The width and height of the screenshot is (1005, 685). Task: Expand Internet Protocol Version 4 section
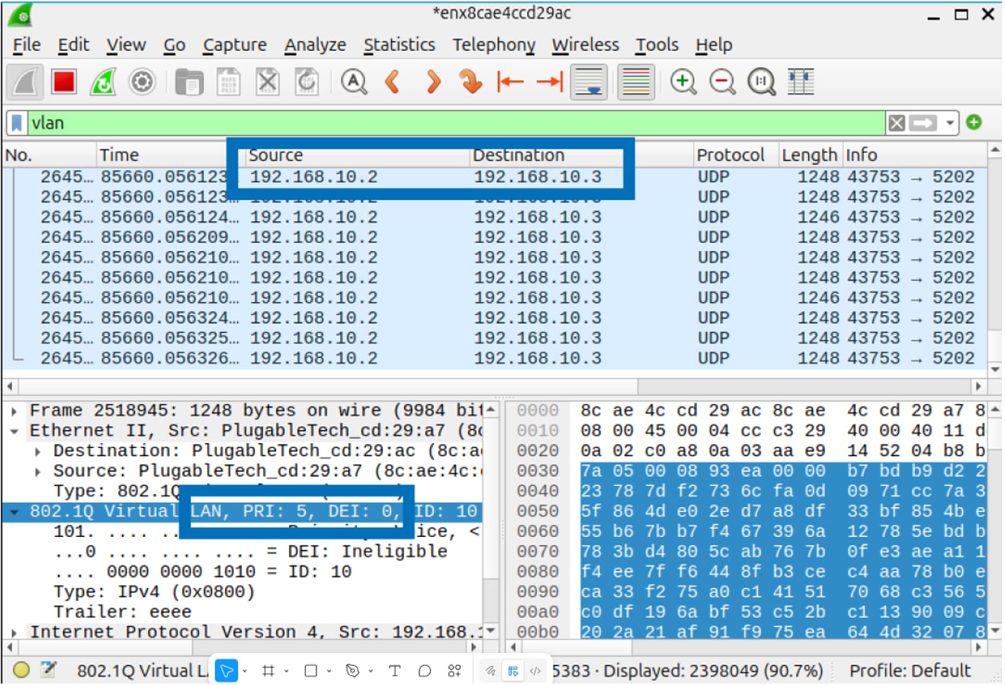[14, 632]
